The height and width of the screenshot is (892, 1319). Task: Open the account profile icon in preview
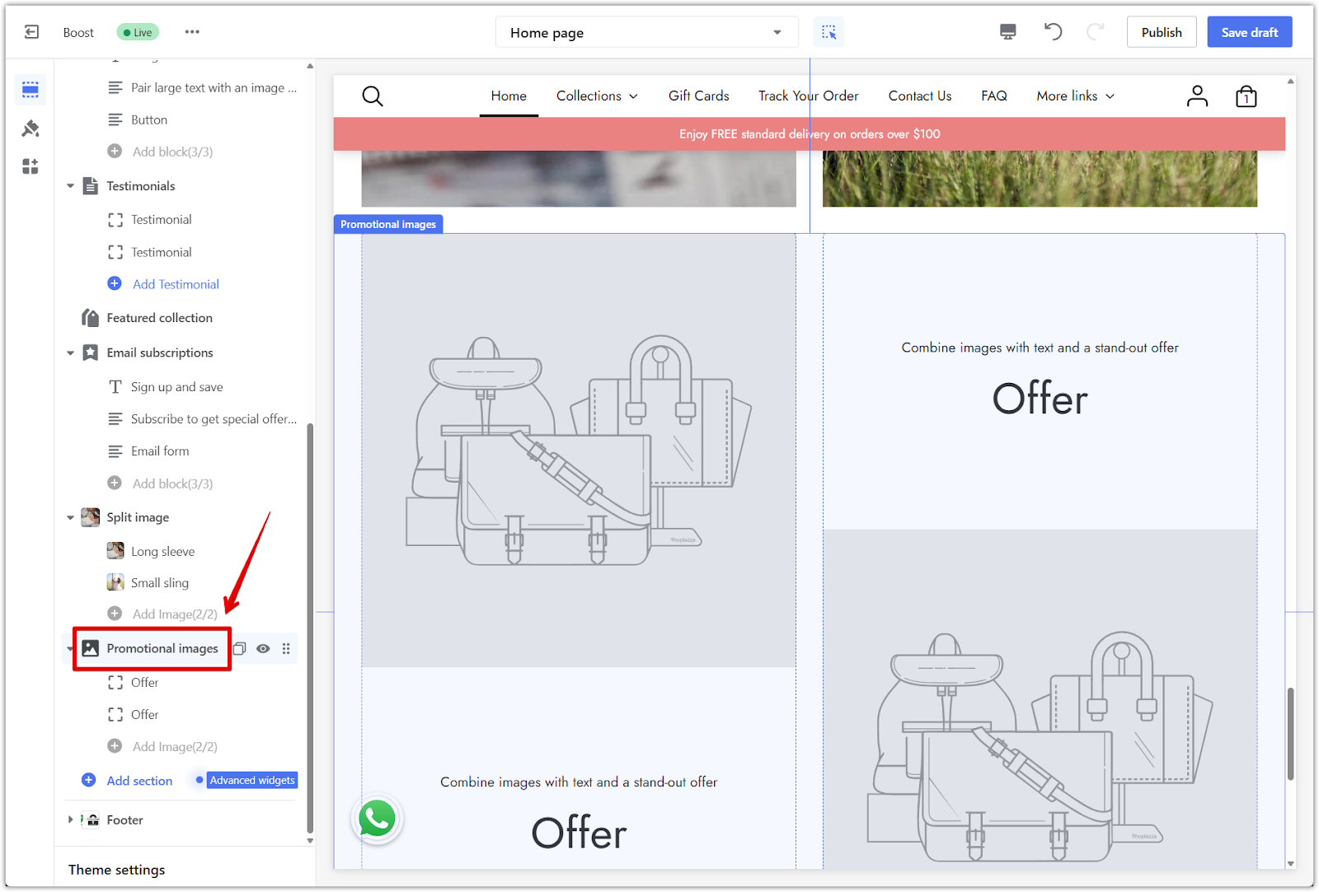(1197, 96)
